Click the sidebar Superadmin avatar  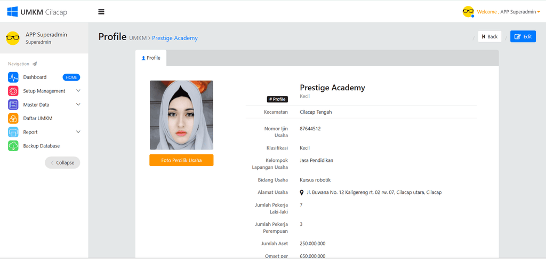[x=13, y=38]
